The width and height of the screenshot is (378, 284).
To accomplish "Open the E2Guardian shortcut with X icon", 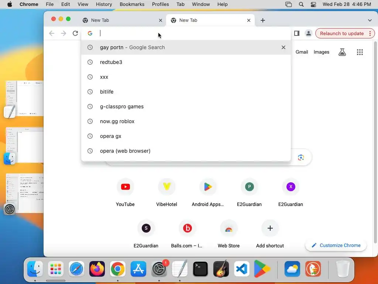I will click(x=291, y=192).
